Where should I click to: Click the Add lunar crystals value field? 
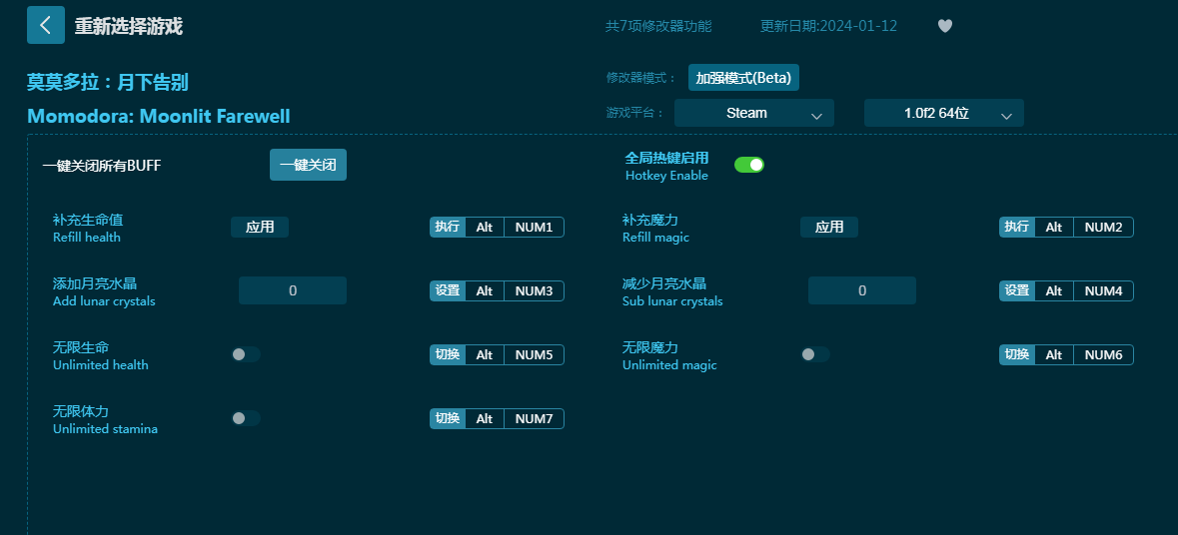(293, 290)
